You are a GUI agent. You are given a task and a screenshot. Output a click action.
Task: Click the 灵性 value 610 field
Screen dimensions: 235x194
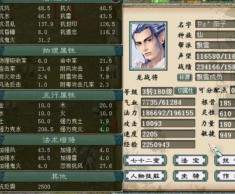pyautogui.click(x=227, y=114)
